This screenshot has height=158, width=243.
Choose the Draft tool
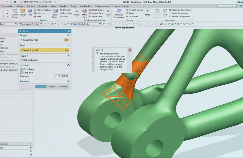click(64, 16)
